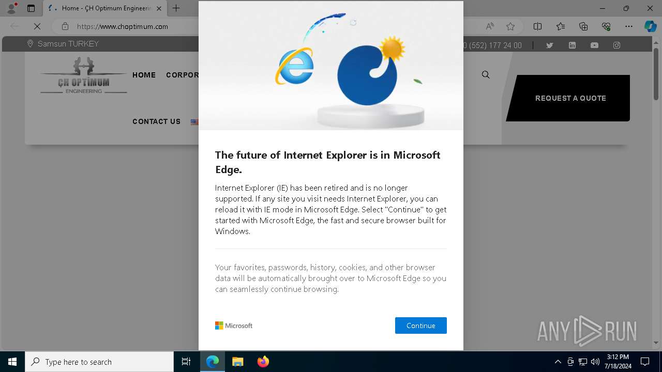The image size is (662, 372).
Task: Click the address bar URL
Action: (123, 26)
